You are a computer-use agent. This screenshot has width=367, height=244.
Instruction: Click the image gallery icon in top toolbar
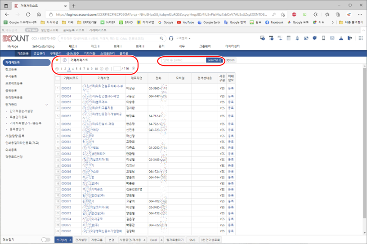[306, 38]
